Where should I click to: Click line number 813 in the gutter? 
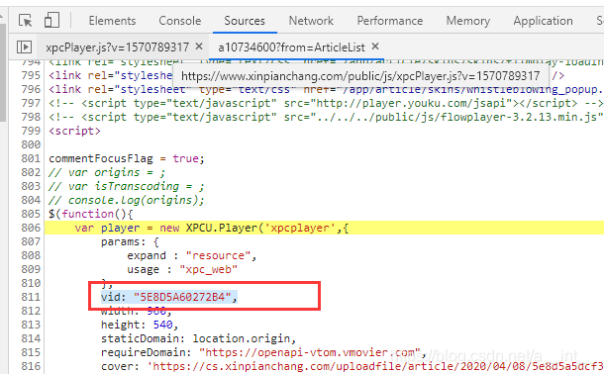(x=31, y=325)
